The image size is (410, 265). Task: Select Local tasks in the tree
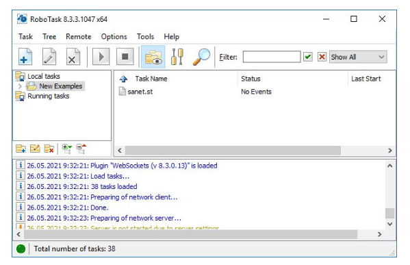44,76
